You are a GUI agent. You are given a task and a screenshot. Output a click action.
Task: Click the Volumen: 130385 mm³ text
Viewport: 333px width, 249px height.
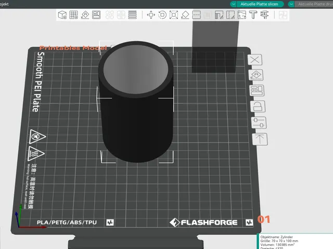(x=277, y=245)
